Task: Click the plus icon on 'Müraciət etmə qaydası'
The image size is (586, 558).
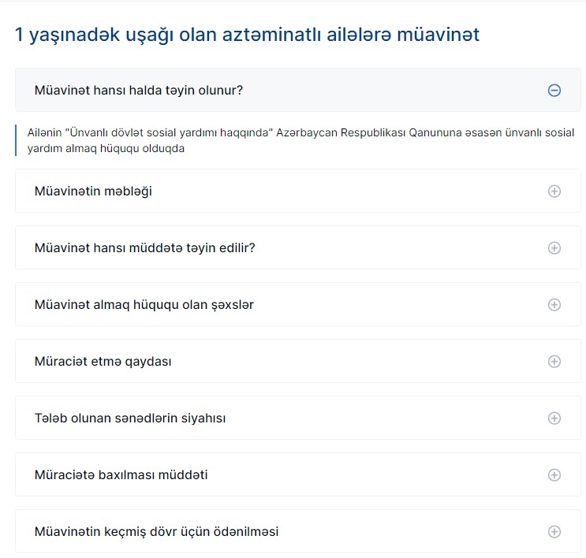Action: pos(554,362)
